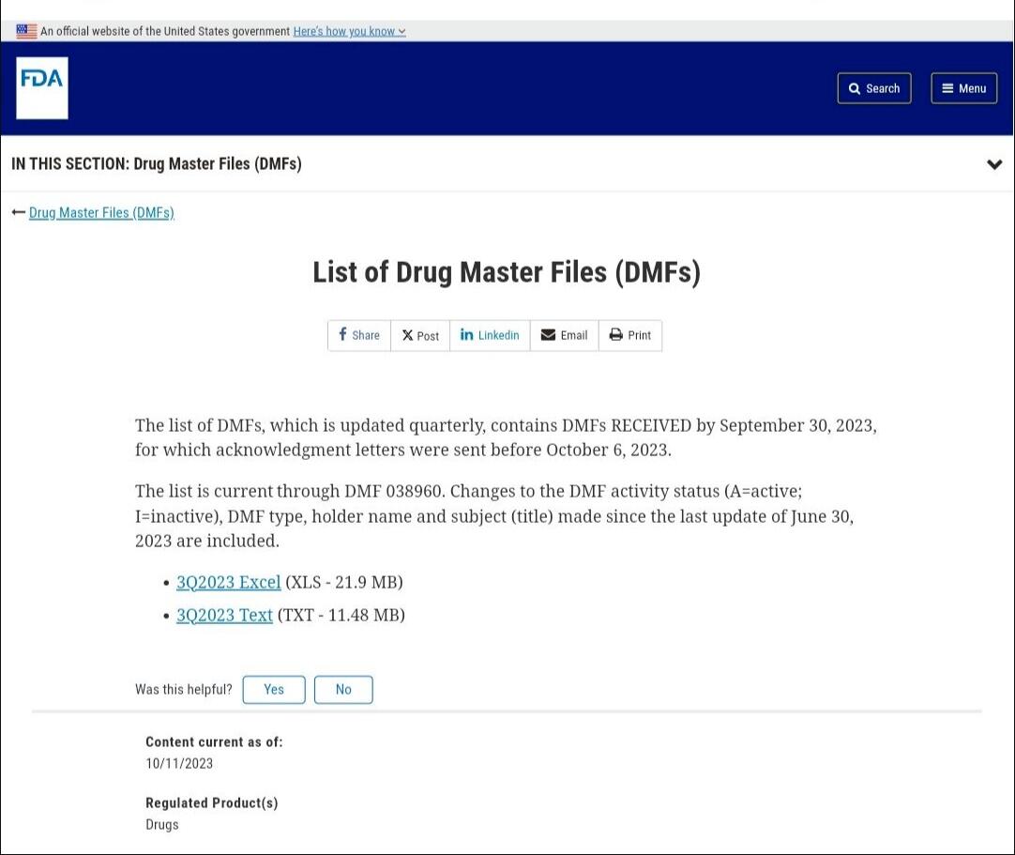The width and height of the screenshot is (1015, 855).
Task: Click the US flag icon
Action: pyautogui.click(x=26, y=31)
